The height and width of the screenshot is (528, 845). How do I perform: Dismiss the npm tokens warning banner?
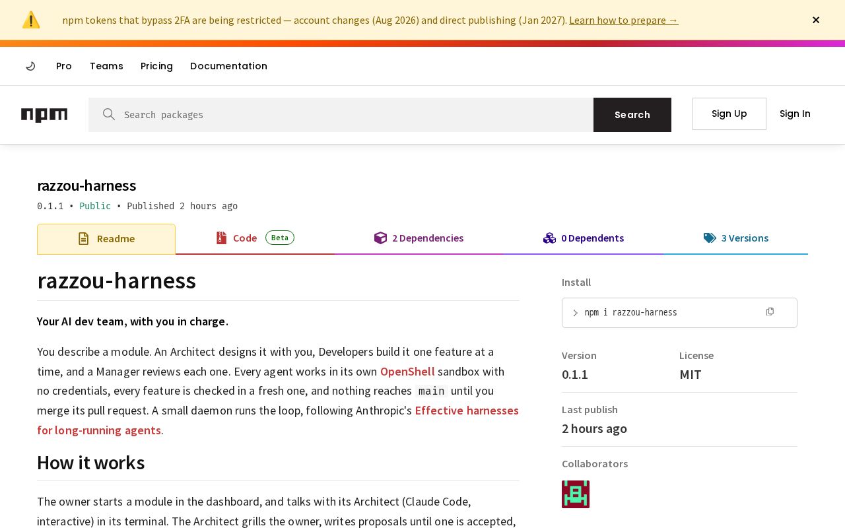(816, 20)
